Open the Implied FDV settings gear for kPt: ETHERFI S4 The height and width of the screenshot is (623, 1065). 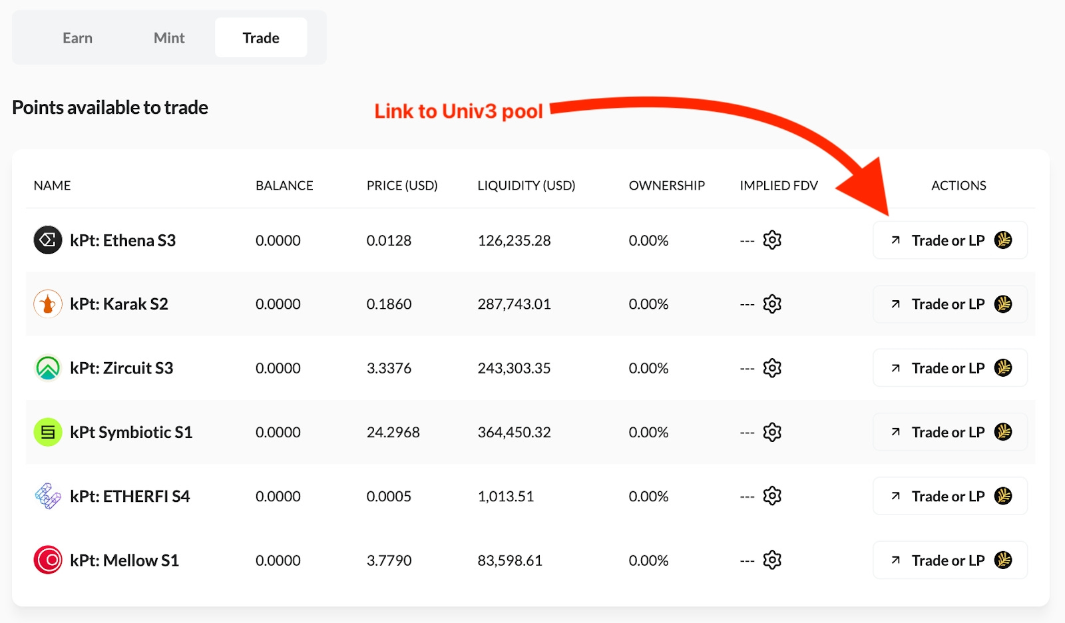click(772, 496)
